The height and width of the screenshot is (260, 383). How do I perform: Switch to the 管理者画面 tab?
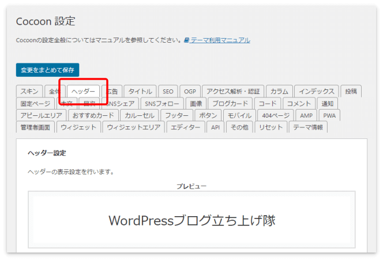coord(35,127)
